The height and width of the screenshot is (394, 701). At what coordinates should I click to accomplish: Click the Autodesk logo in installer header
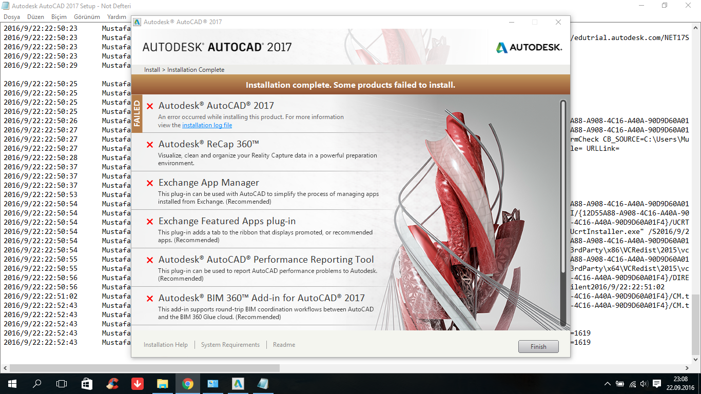point(529,48)
